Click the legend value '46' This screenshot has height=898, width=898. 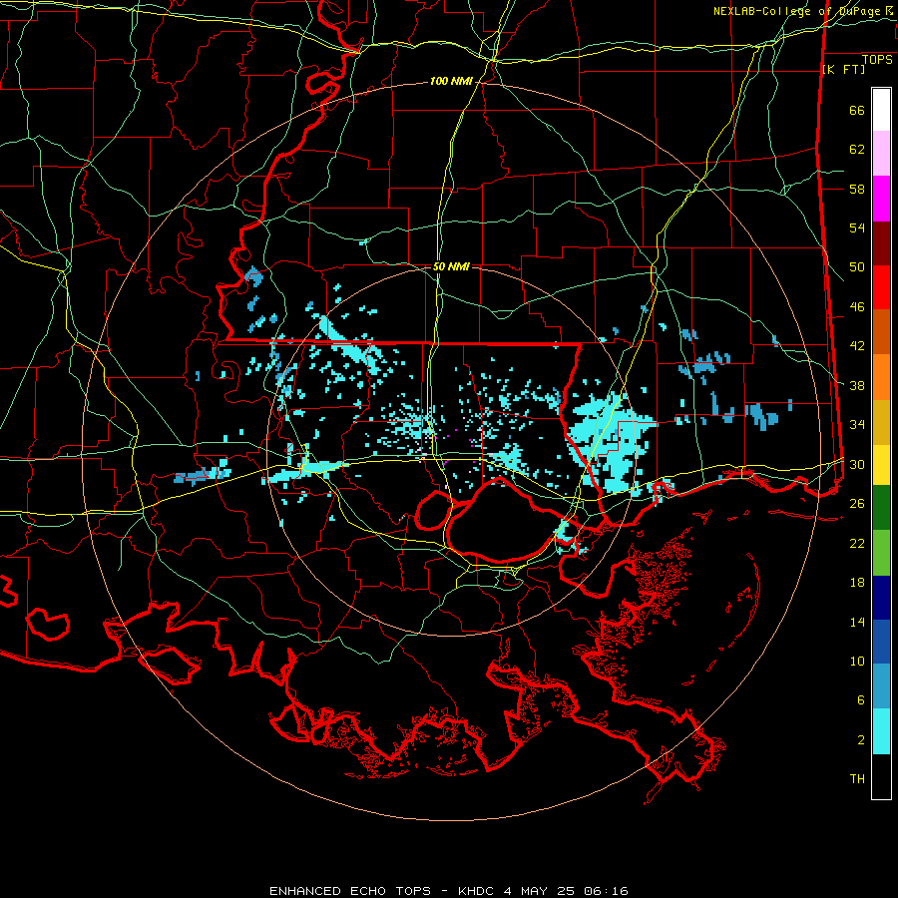tap(857, 307)
